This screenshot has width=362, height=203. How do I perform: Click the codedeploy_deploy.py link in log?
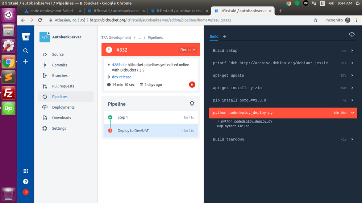[x=253, y=121]
